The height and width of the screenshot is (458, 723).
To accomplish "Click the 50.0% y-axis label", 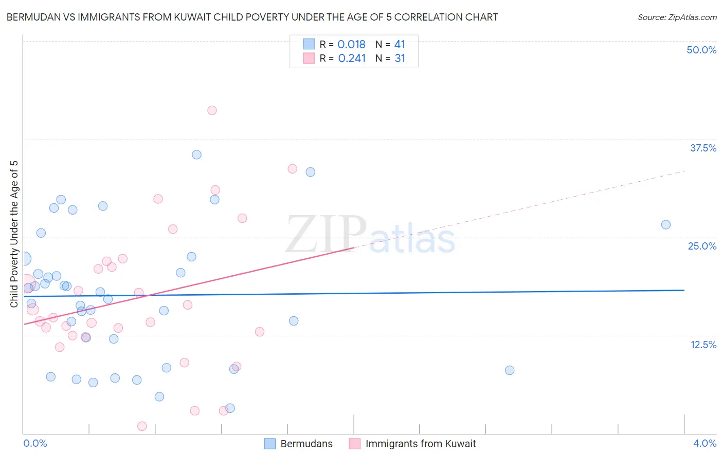I will [x=701, y=50].
